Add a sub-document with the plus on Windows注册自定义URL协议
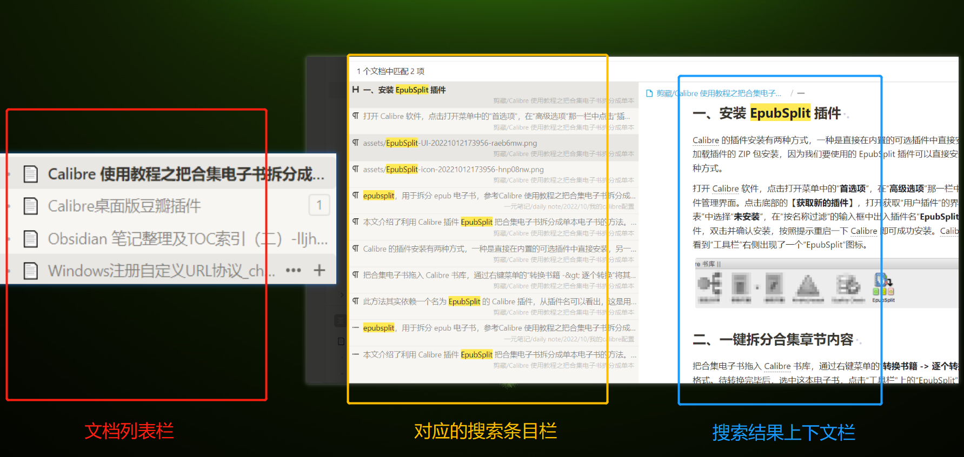The image size is (964, 457). coord(320,270)
